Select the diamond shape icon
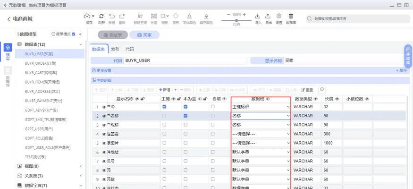Viewport: 413px width, 189px height. [176, 16]
